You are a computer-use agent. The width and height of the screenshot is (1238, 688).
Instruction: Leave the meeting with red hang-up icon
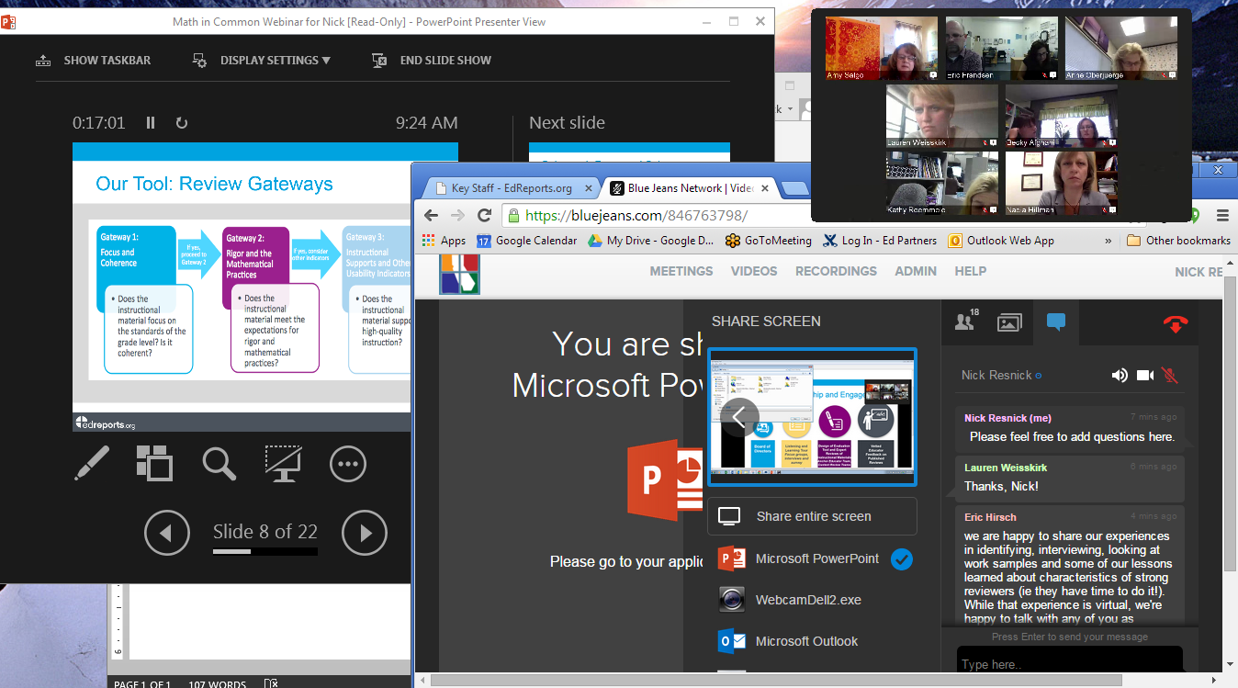[1176, 322]
